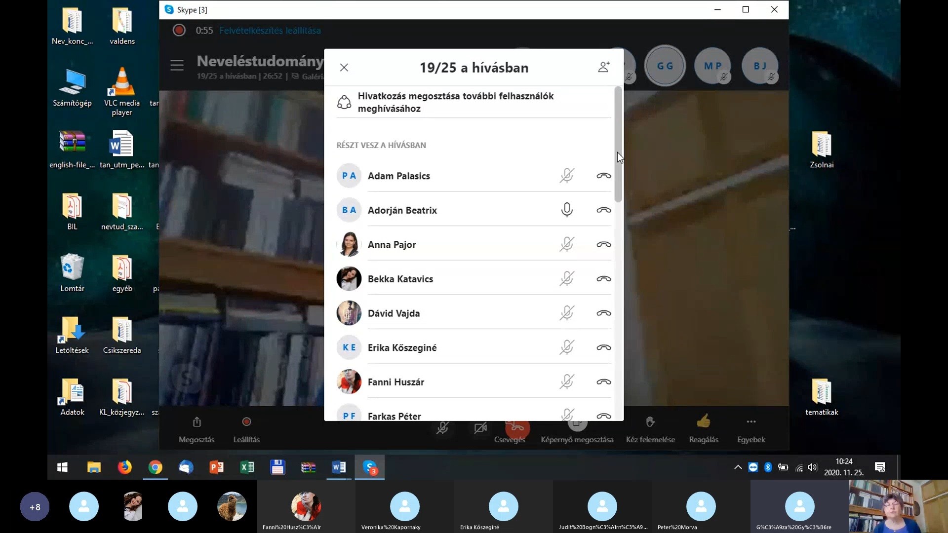
Task: Open Egyebek more options menu
Action: point(751,422)
